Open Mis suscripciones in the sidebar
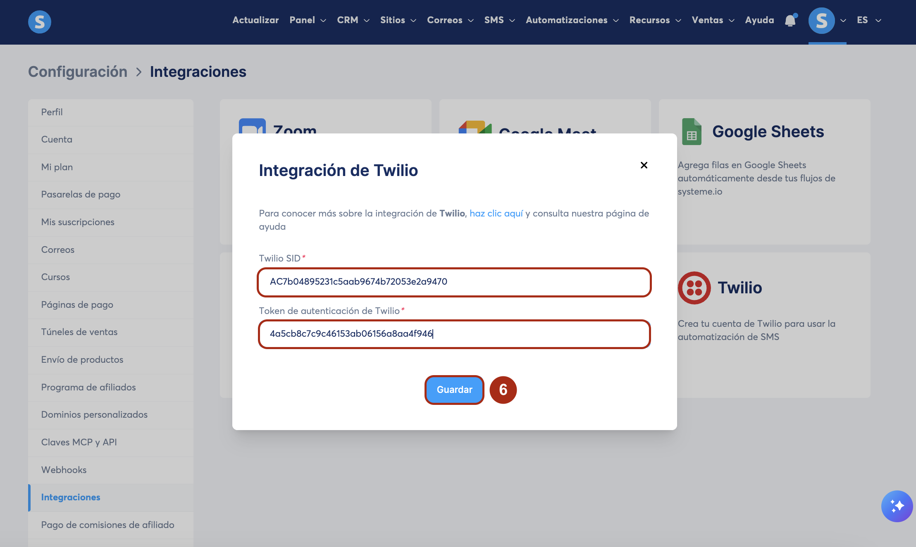The image size is (916, 547). coord(111,222)
